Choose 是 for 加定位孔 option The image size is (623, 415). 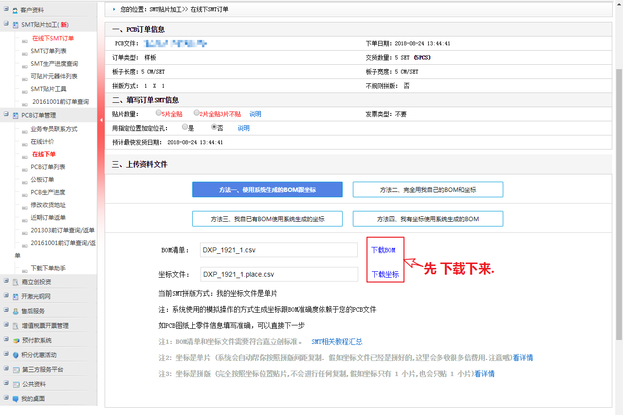pos(185,127)
